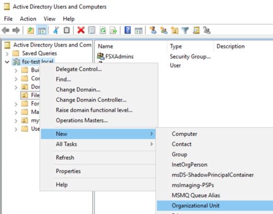Screen dimensions: 273x214
Task: Choose Refresh from the context menu
Action: click(x=98, y=157)
